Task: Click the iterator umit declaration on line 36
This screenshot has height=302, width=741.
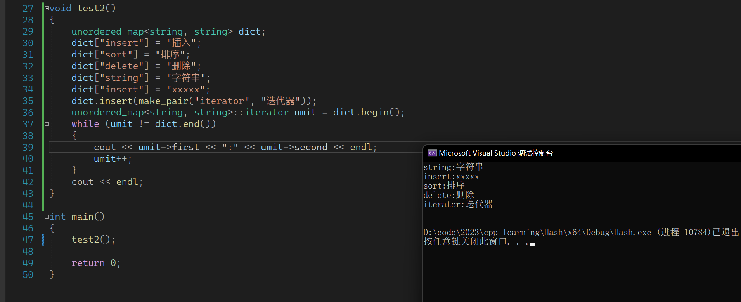Action: 238,112
